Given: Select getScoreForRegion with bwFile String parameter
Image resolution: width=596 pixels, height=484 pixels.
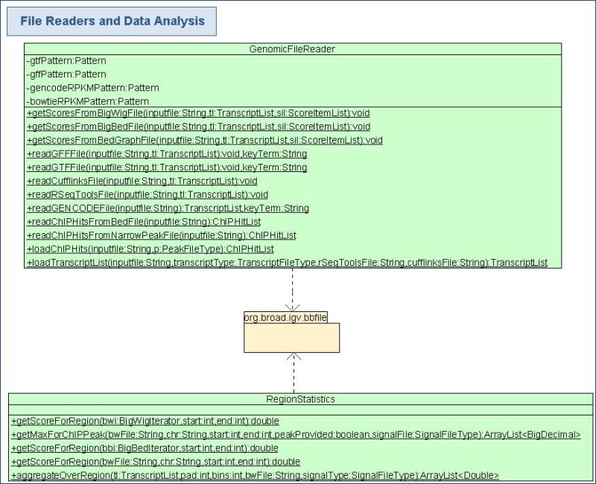Looking at the screenshot, I should pyautogui.click(x=156, y=462).
